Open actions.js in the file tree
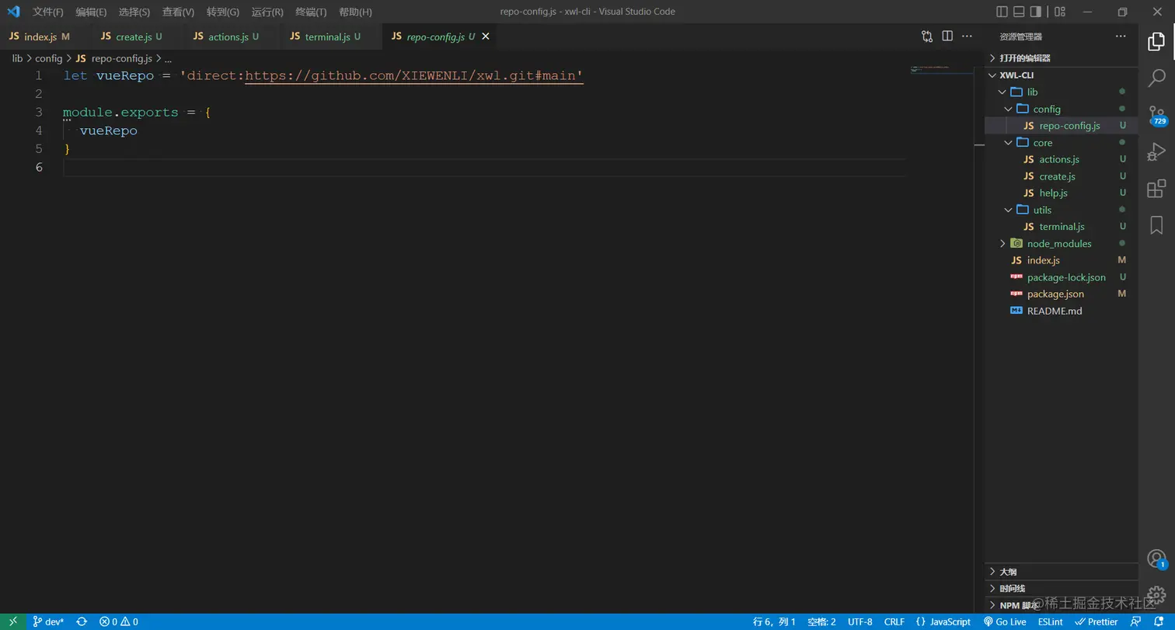The image size is (1175, 630). tap(1062, 159)
